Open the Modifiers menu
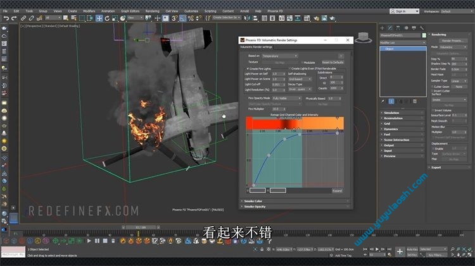This screenshot has width=475, height=266. click(89, 11)
